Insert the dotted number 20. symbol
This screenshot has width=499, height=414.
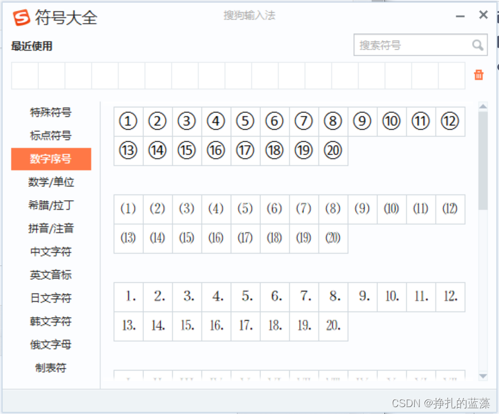tap(333, 326)
